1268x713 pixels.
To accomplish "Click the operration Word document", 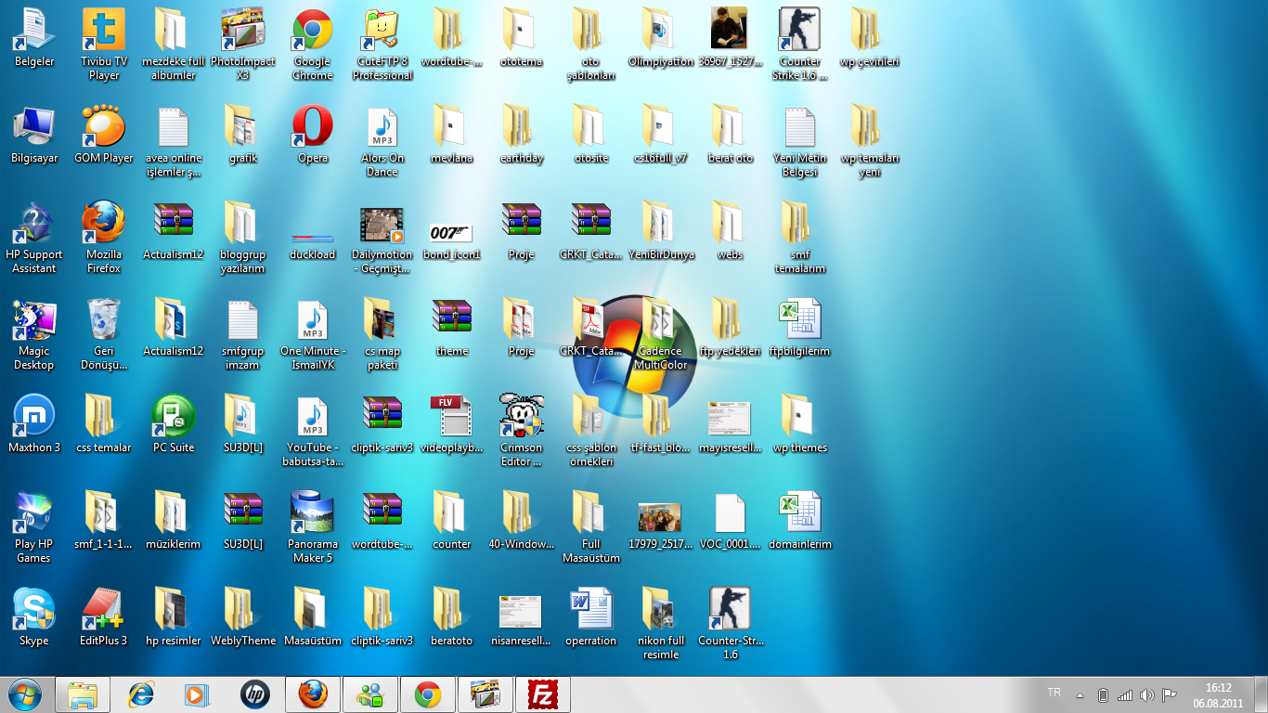I will click(591, 616).
